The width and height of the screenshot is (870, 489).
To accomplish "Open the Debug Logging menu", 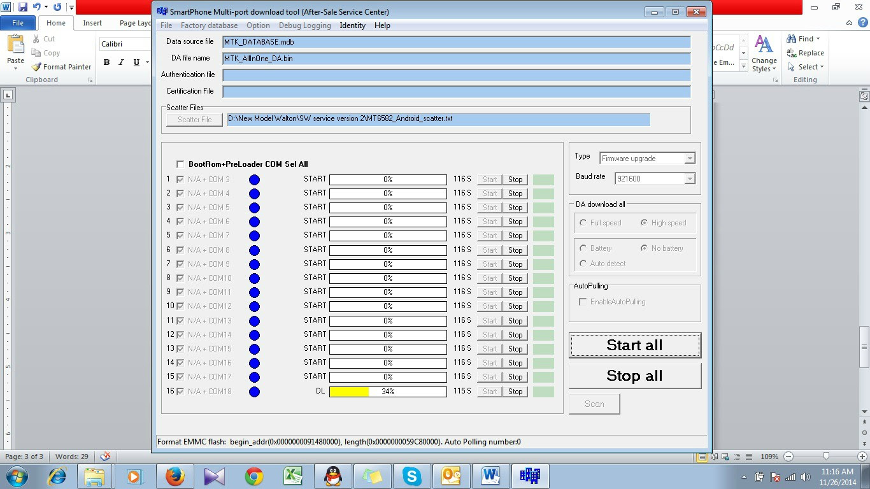I will pyautogui.click(x=305, y=25).
